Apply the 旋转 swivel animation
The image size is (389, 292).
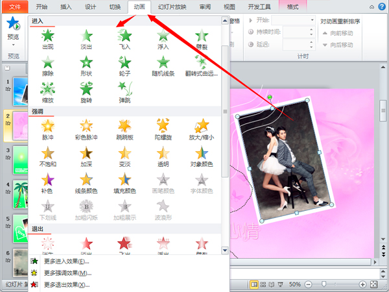(x=86, y=92)
